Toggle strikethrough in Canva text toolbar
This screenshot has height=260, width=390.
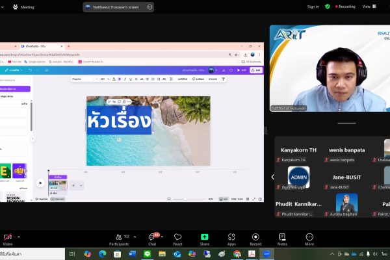[x=136, y=79]
